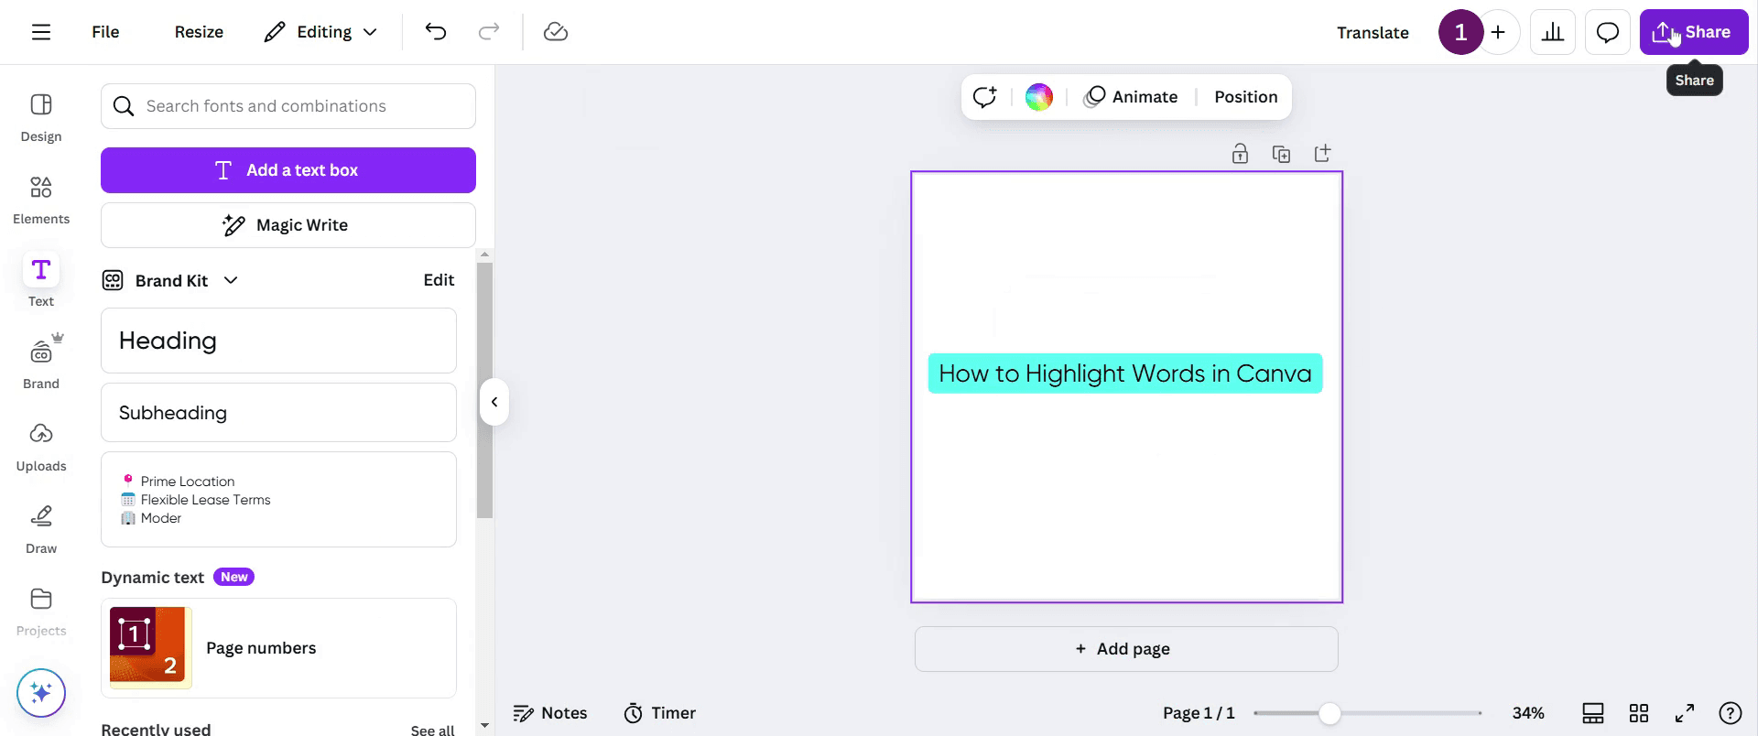Screen dimensions: 1758x736
Task: Redo the last action
Action: click(489, 32)
